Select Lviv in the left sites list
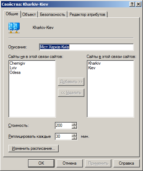 (13, 68)
